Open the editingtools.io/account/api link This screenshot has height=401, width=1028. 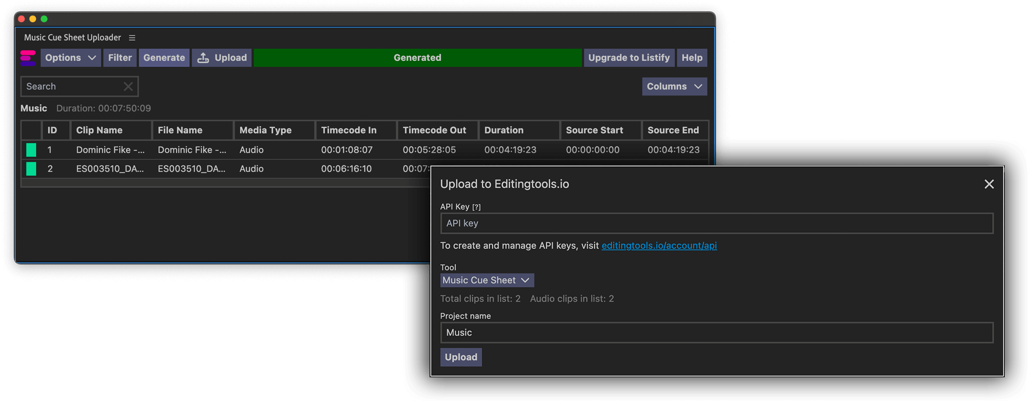coord(659,245)
